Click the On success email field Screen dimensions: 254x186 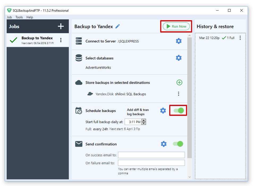click(x=151, y=155)
